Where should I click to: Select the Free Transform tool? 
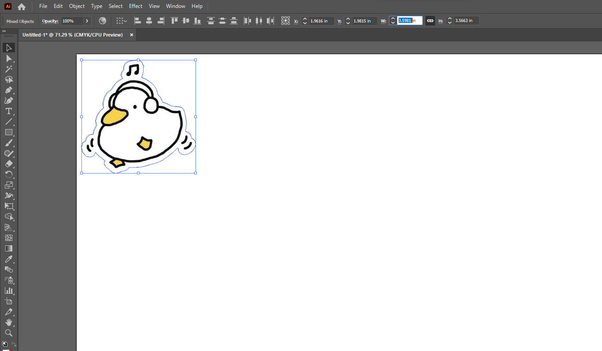tap(8, 206)
